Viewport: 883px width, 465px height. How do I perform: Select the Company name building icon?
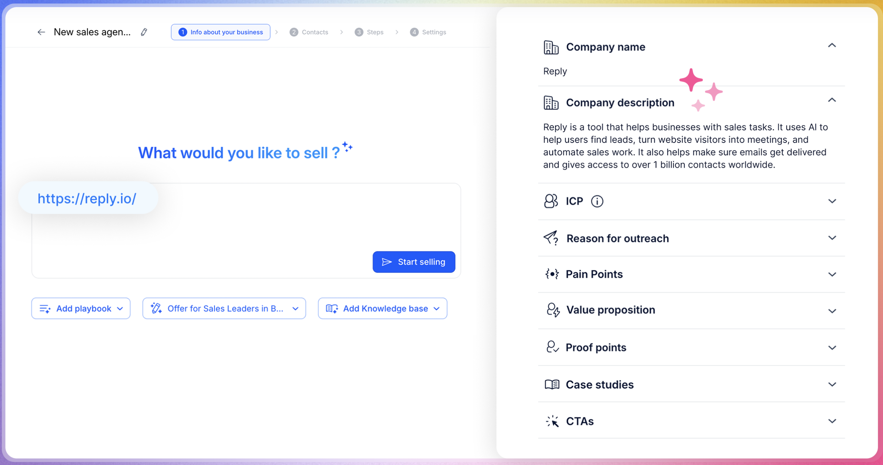[551, 47]
